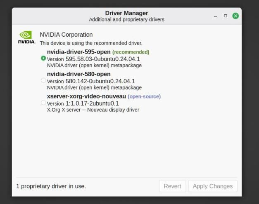This screenshot has height=204, width=259.
Task: Click the 'Additional and proprietary drivers' subtitle
Action: coord(127,20)
